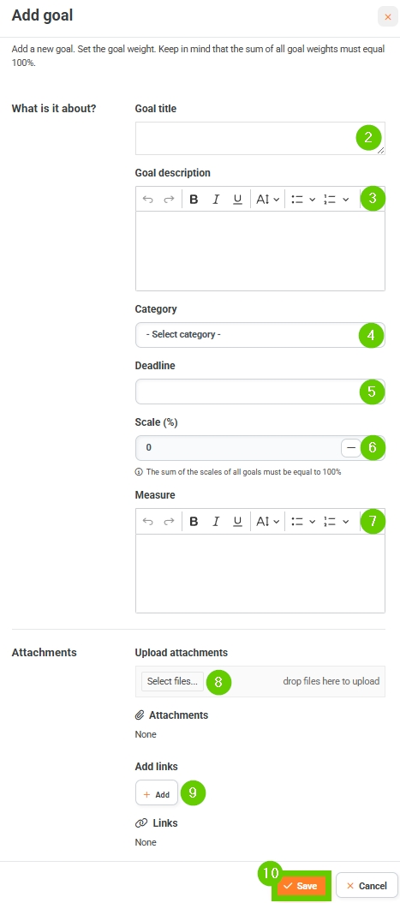Click the Goal title text field
The height and width of the screenshot is (903, 400).
tap(260, 138)
